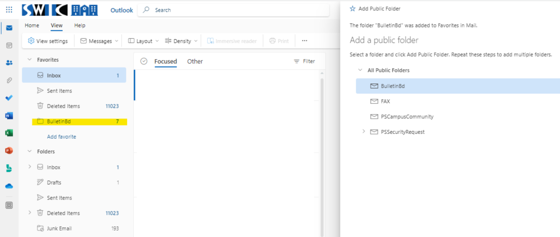The height and width of the screenshot is (237, 560).
Task: Select the Other tab in the message list
Action: (x=195, y=61)
